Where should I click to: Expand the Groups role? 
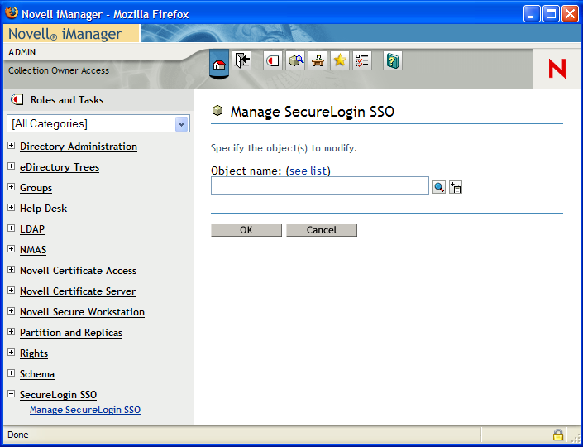12,187
